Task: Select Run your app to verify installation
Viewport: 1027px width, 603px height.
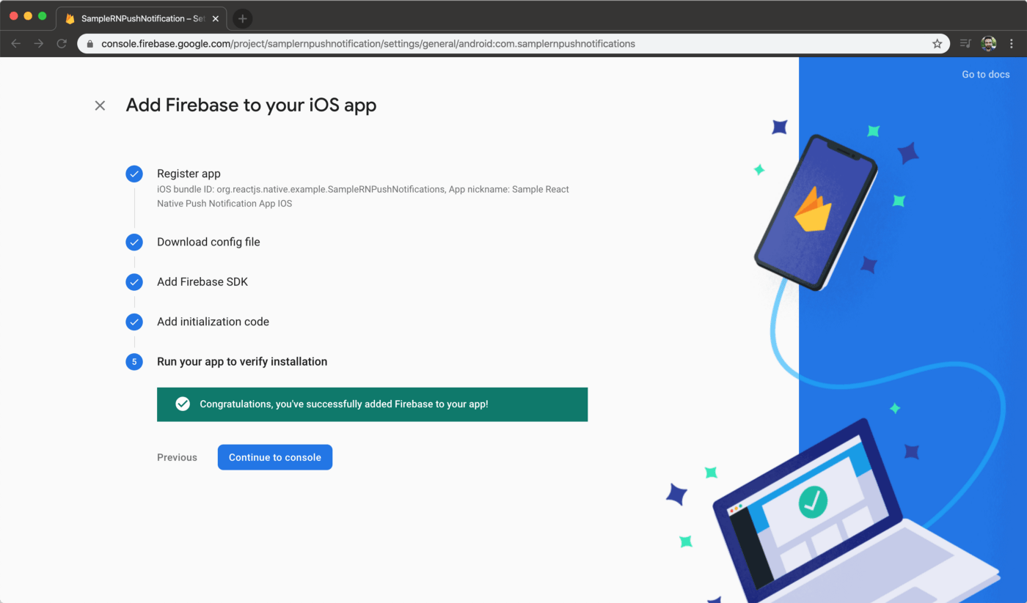Action: pos(242,361)
